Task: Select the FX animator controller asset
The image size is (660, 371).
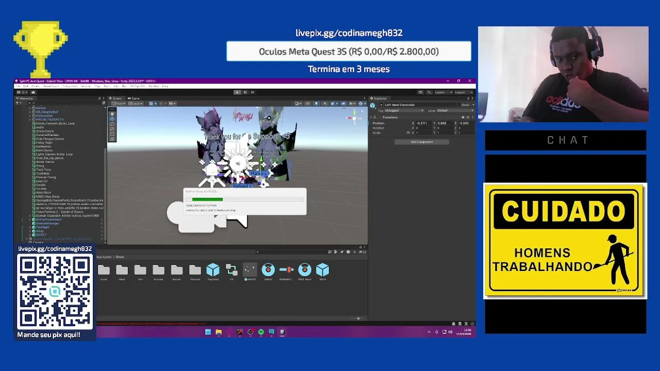Action: pos(232,272)
